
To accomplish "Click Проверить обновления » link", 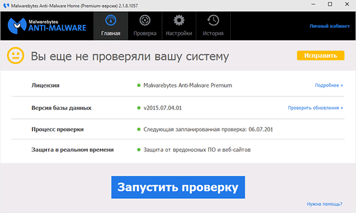I will click(316, 108).
